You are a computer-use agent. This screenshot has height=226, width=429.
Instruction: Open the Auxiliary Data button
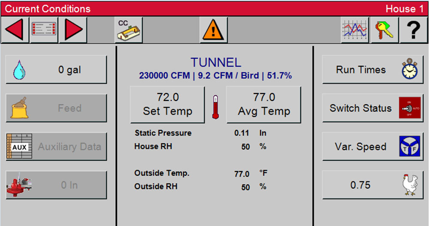[56, 147]
